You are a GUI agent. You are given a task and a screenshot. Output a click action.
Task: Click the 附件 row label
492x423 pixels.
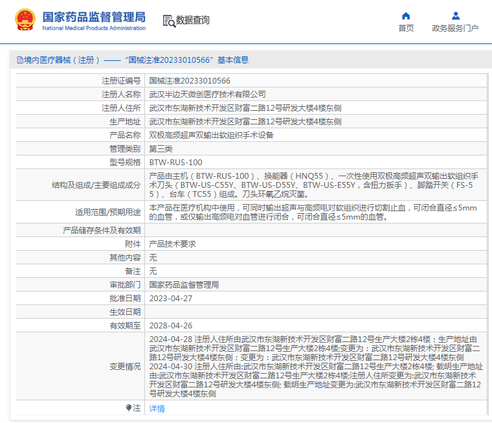click(x=133, y=244)
